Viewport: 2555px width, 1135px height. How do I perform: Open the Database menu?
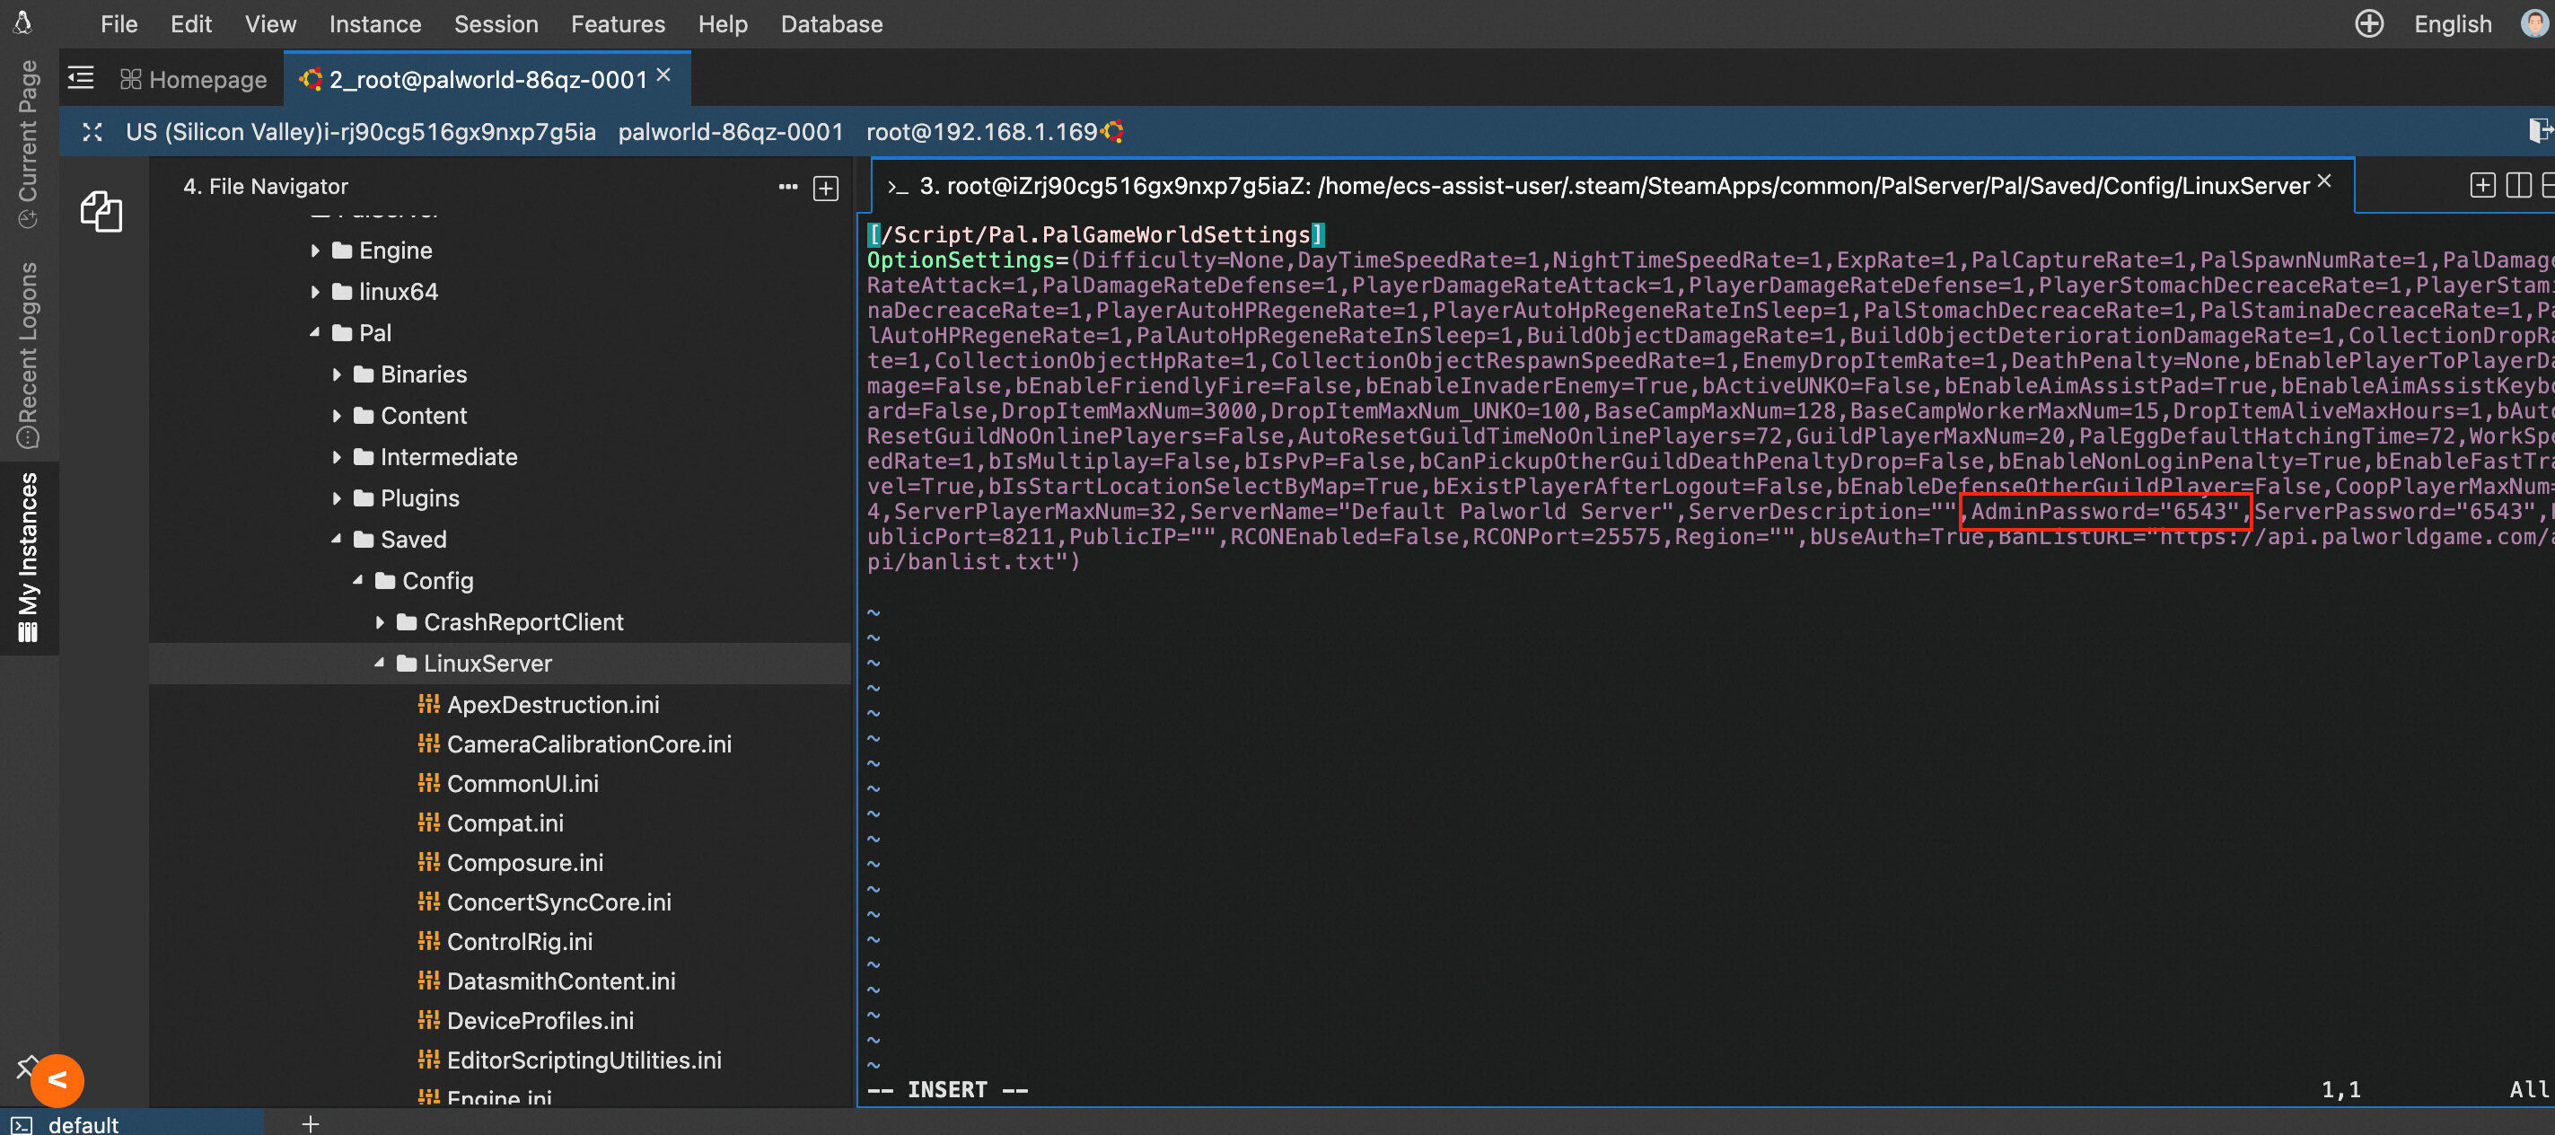pos(831,24)
